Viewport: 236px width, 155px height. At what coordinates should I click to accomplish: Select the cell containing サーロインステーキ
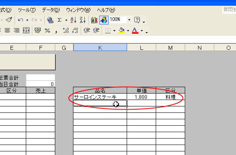pos(100,97)
